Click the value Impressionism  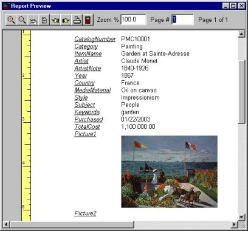140,98
